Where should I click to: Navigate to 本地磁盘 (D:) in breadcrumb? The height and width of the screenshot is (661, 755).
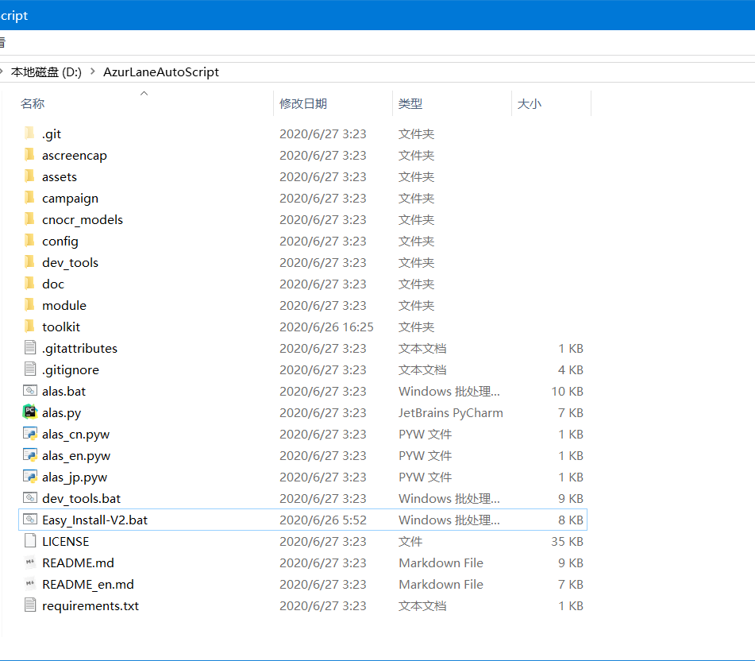pyautogui.click(x=46, y=72)
